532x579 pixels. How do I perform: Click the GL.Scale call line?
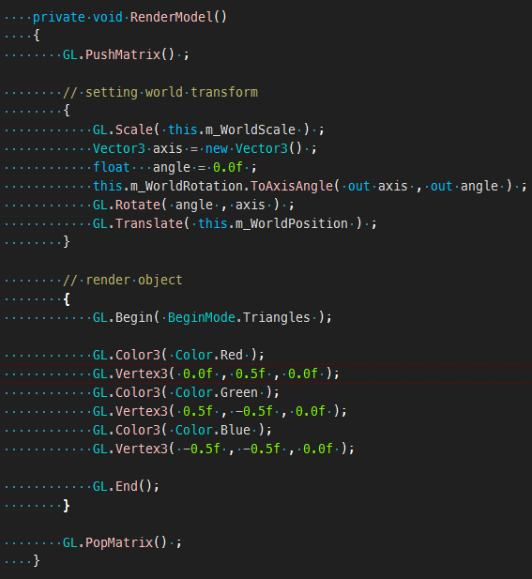pyautogui.click(x=208, y=130)
